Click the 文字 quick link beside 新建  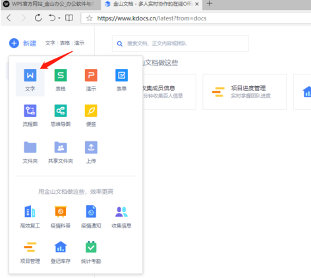click(50, 43)
